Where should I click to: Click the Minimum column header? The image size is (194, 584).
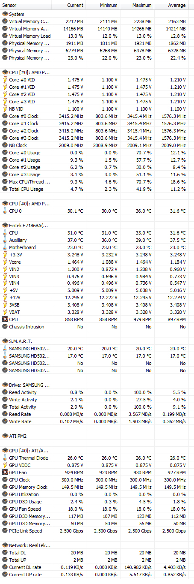(109, 5)
